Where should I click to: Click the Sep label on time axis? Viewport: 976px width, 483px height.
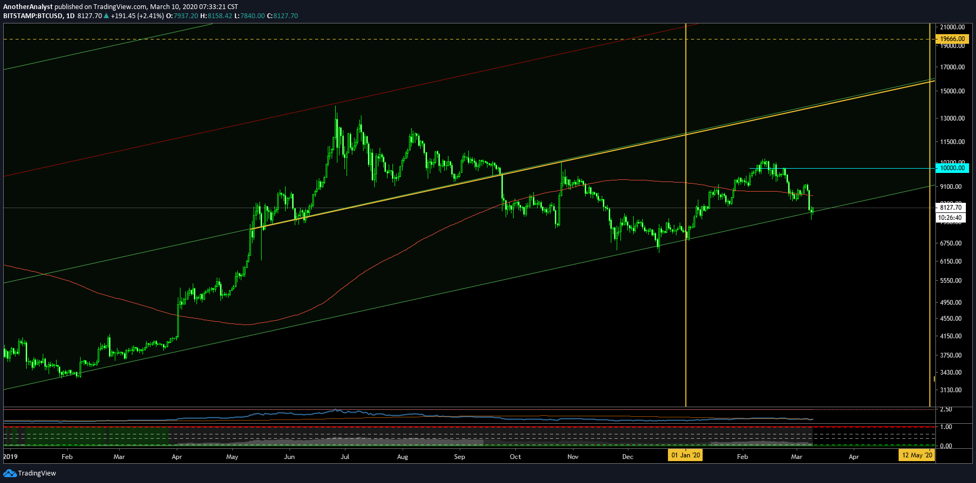coord(459,457)
